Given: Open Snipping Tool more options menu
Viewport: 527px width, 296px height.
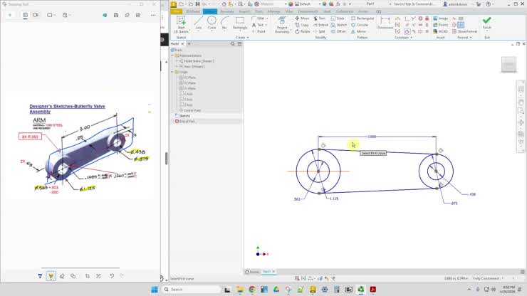Looking at the screenshot, I should click(x=153, y=15).
